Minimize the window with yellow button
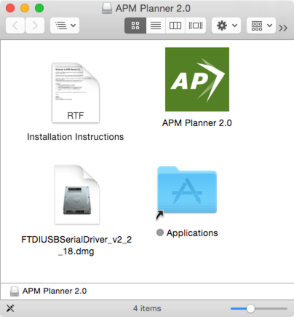294x317 pixels. tap(25, 8)
